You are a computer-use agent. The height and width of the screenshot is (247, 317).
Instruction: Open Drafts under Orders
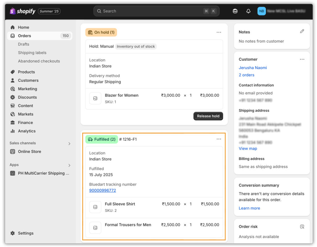(23, 44)
